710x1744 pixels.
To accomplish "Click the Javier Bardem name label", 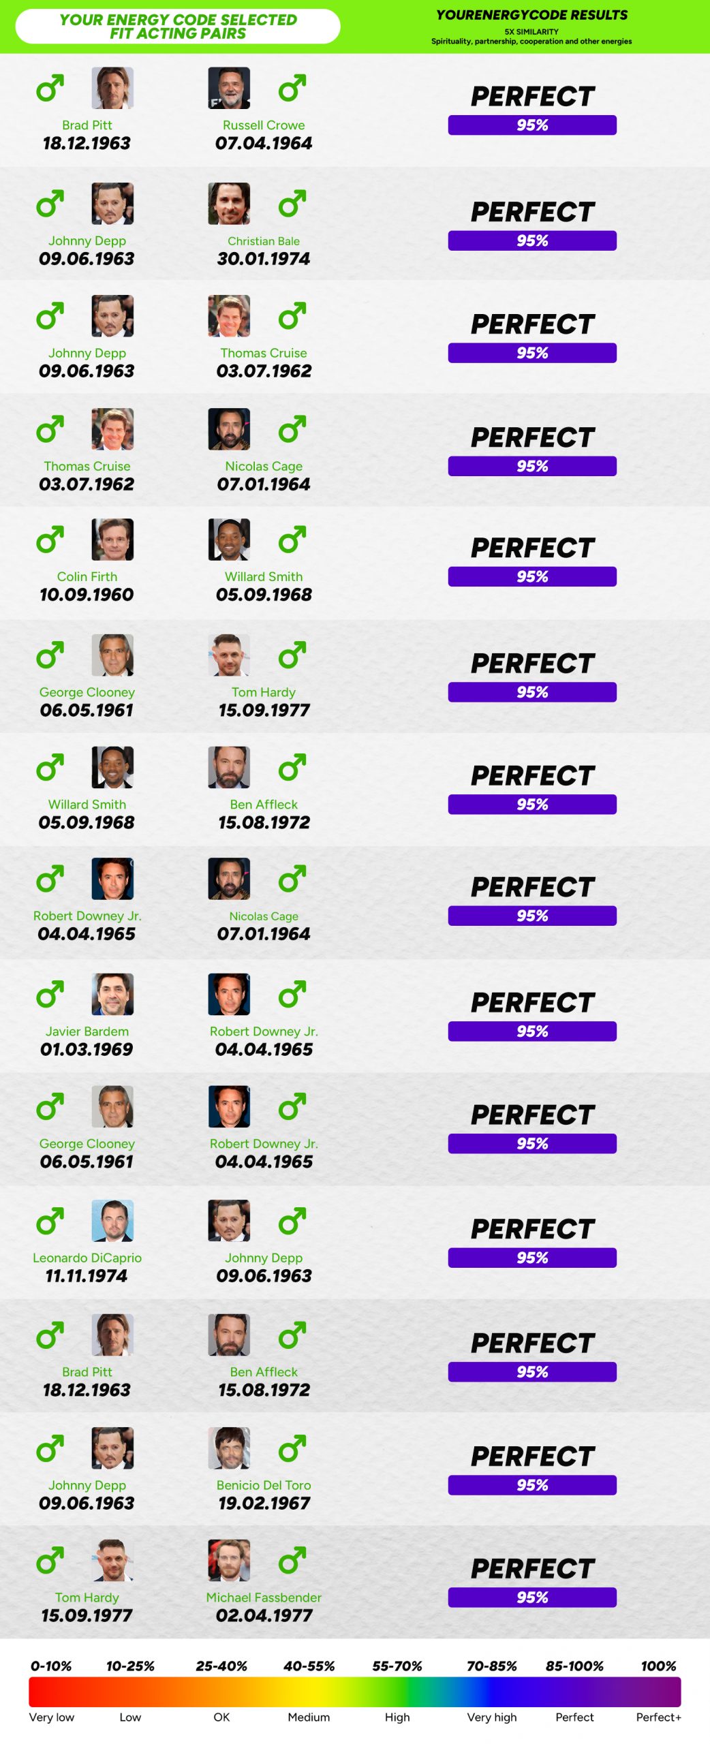I will coord(87,1031).
